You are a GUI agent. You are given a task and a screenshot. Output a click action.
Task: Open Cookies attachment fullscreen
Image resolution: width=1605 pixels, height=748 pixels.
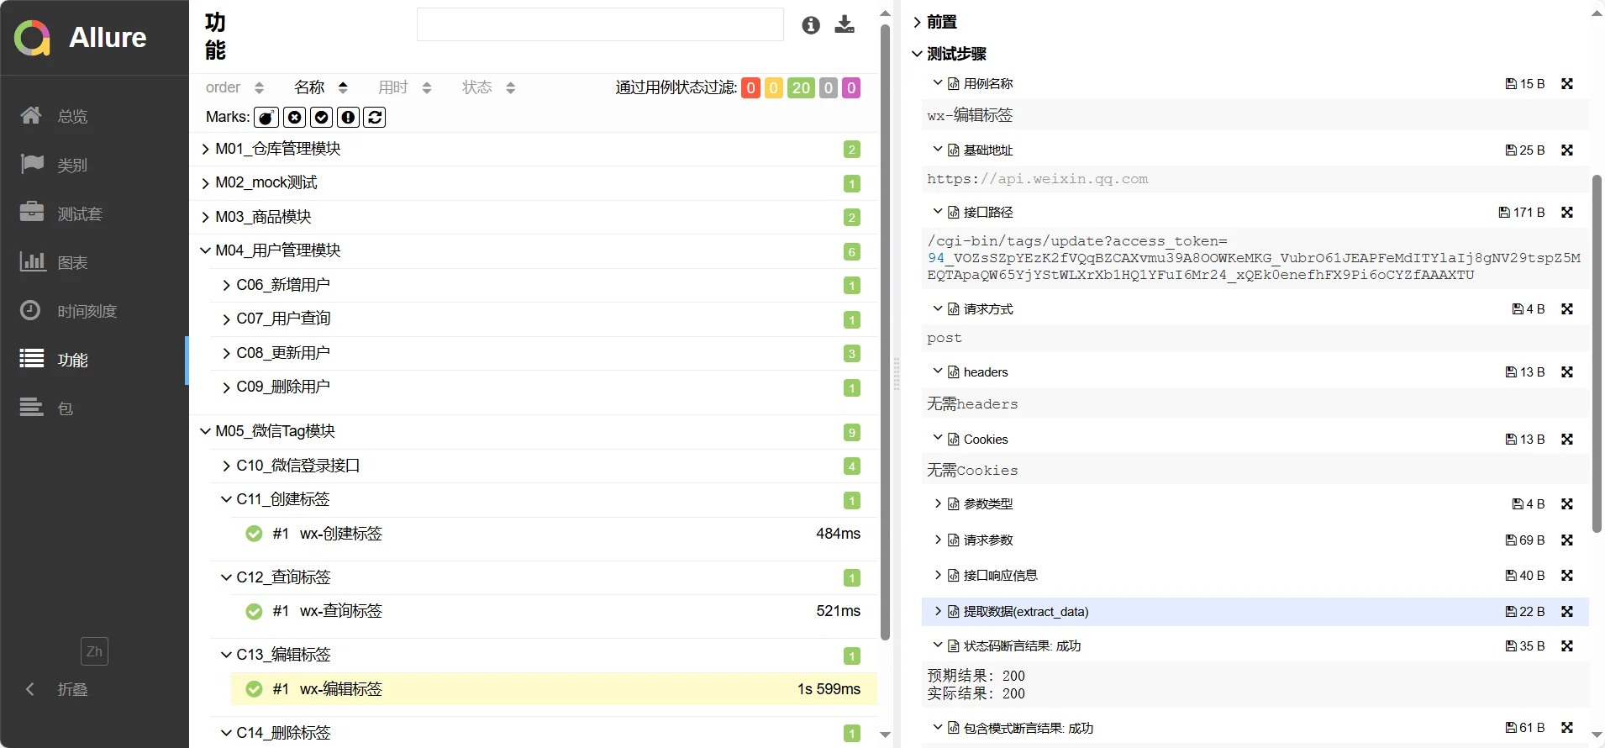(x=1567, y=440)
